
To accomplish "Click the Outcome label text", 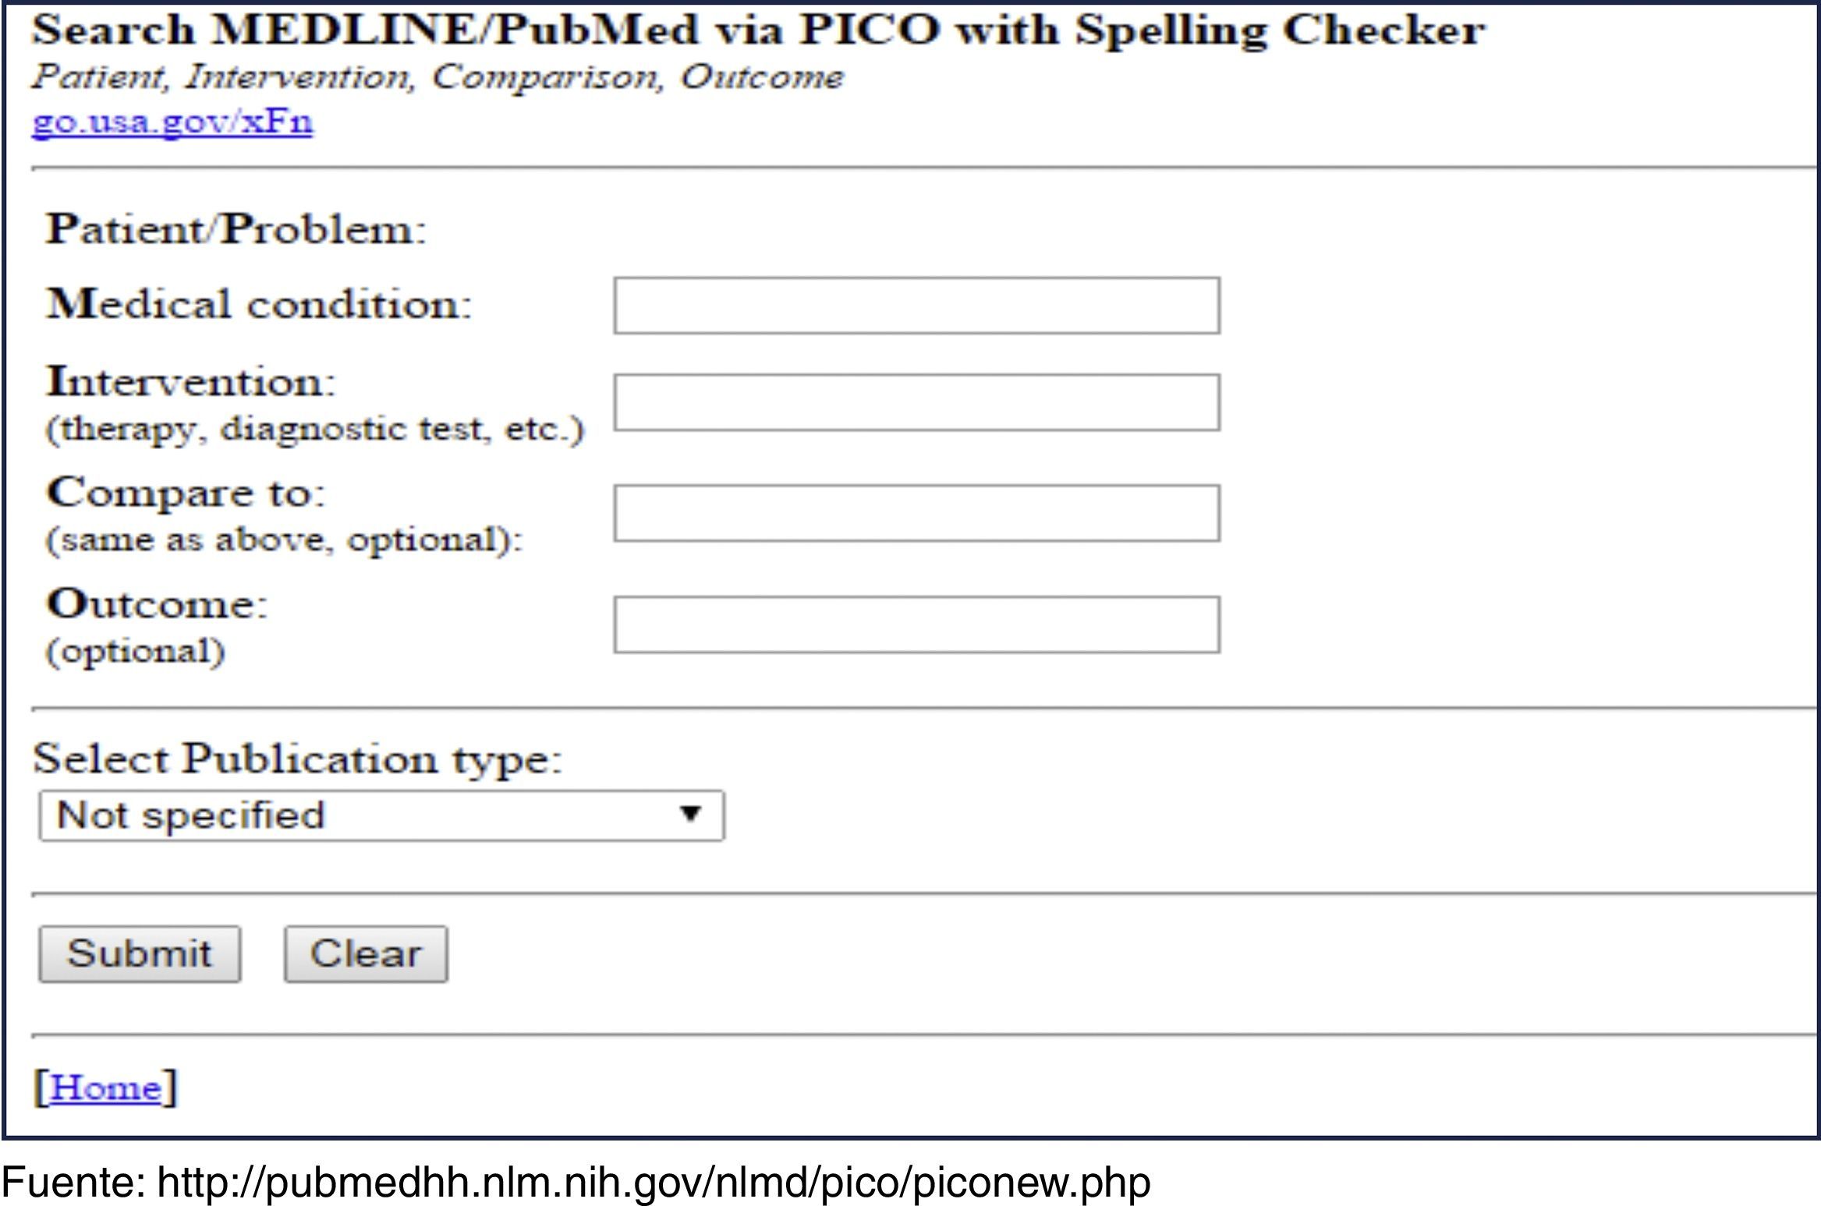I will (157, 604).
